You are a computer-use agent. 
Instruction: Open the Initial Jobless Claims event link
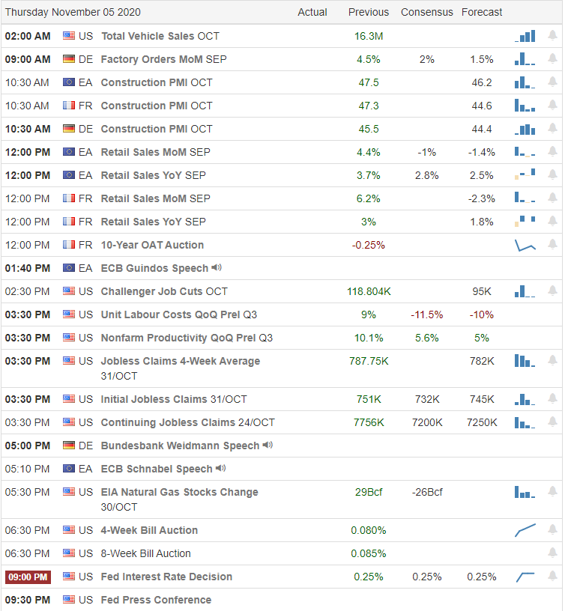point(174,399)
